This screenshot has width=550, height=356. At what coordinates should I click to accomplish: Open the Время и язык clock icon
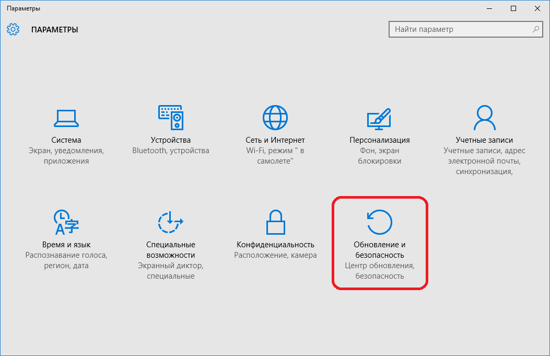coord(66,222)
